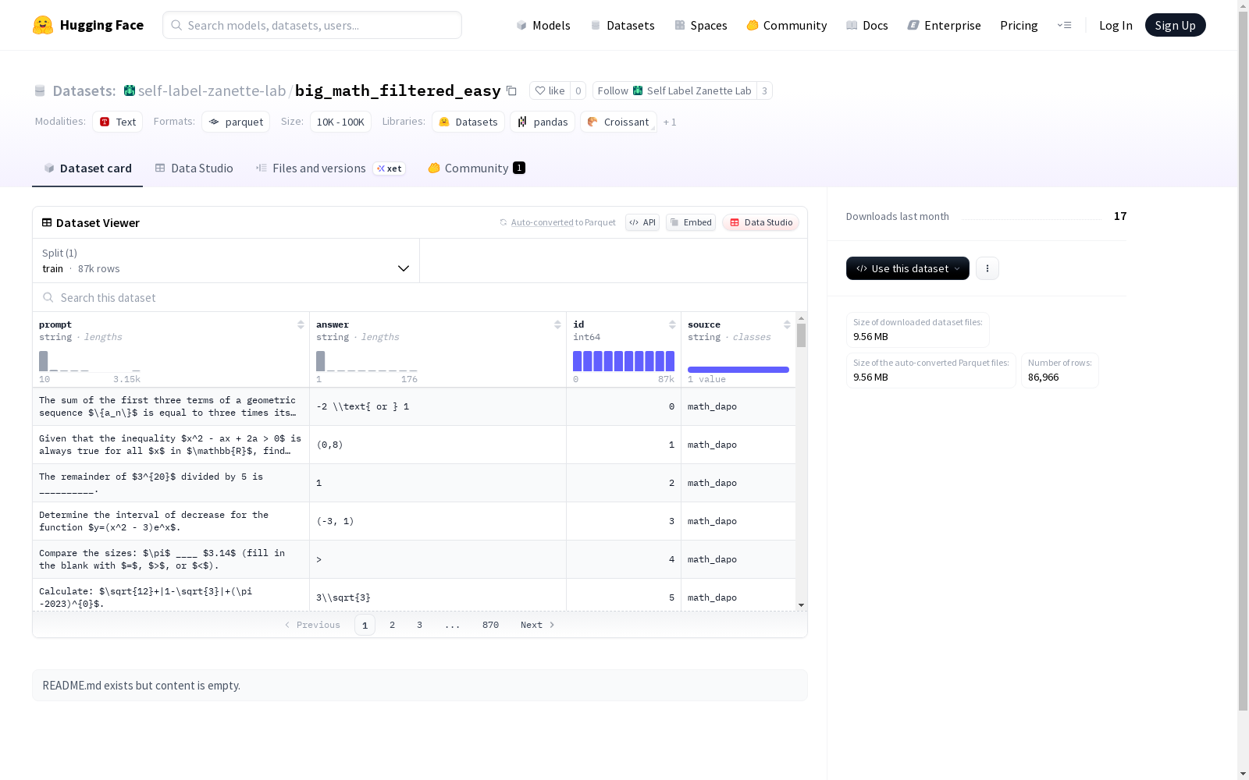Viewport: 1249px width, 780px height.
Task: Open the navigation overflow menu icon
Action: tap(1064, 25)
